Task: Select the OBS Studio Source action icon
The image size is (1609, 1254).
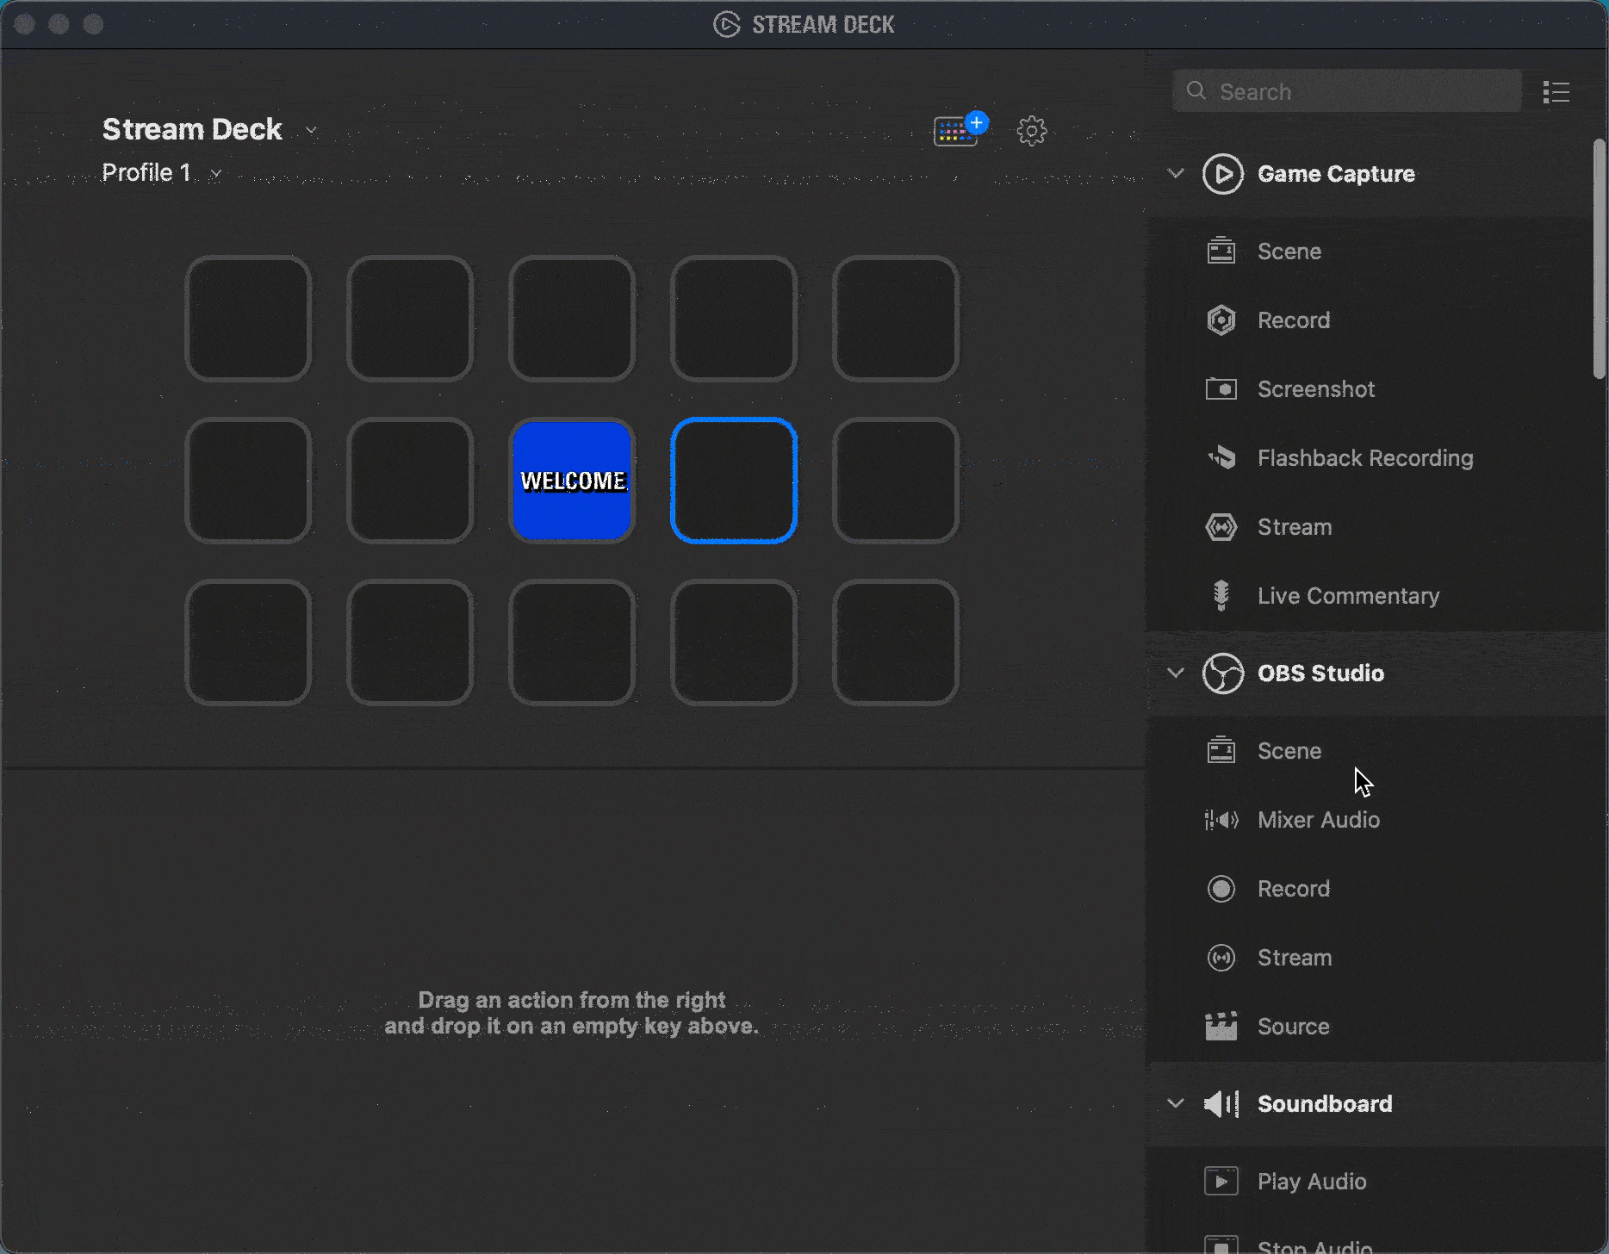Action: [x=1221, y=1027]
